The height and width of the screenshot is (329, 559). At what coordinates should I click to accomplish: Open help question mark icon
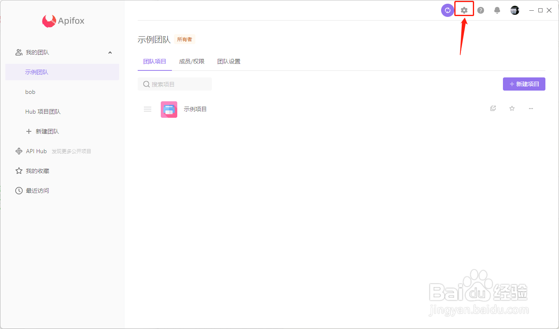(x=481, y=10)
